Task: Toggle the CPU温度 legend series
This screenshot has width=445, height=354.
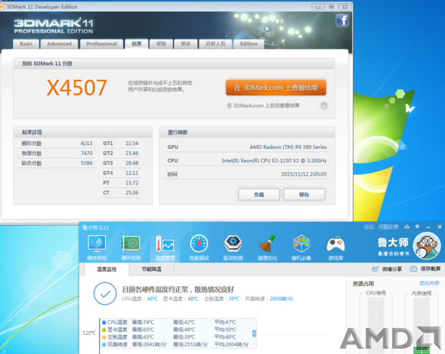Action: click(x=104, y=323)
